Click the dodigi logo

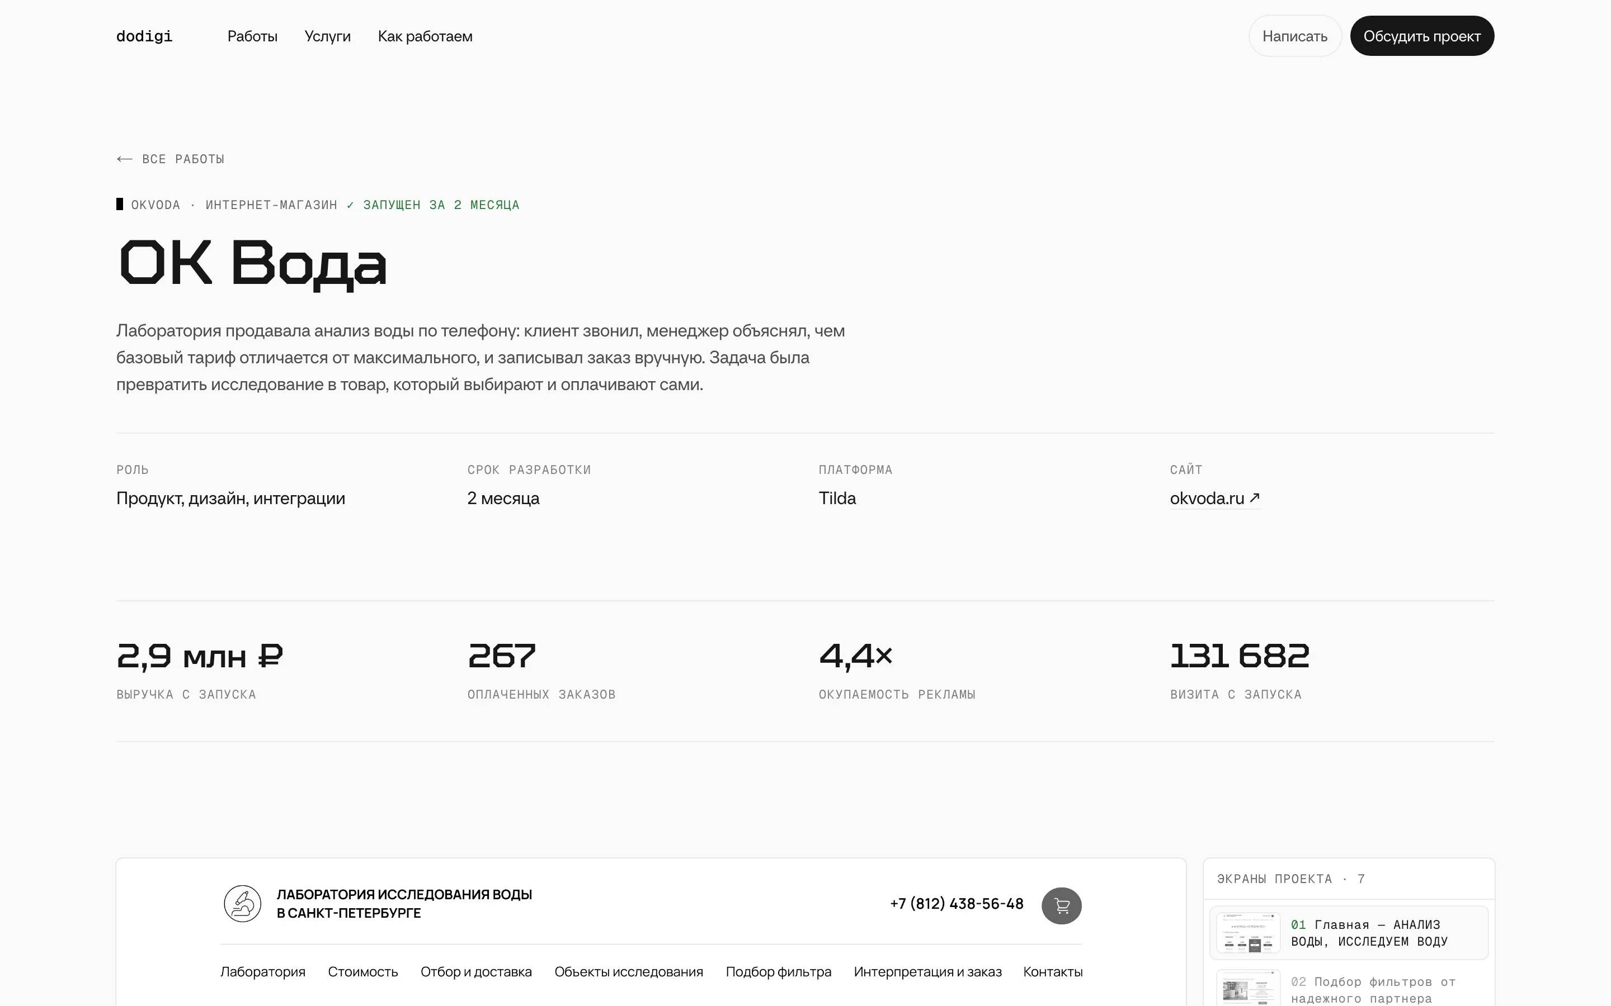pos(144,36)
